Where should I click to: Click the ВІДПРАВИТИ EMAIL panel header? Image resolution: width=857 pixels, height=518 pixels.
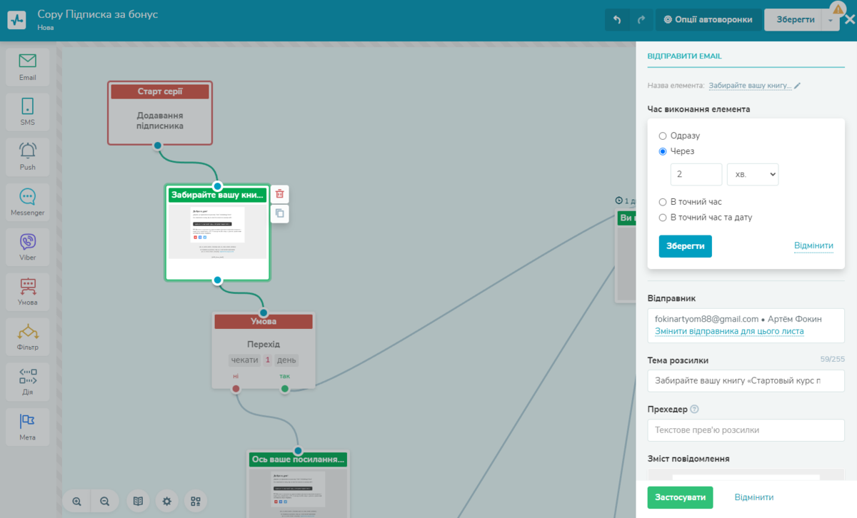[684, 56]
